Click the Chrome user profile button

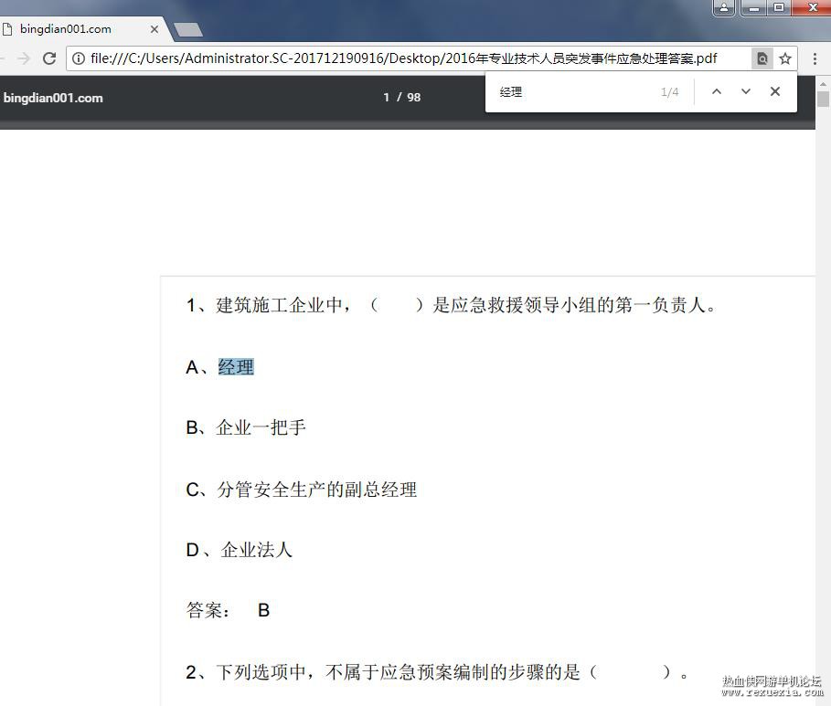click(724, 7)
